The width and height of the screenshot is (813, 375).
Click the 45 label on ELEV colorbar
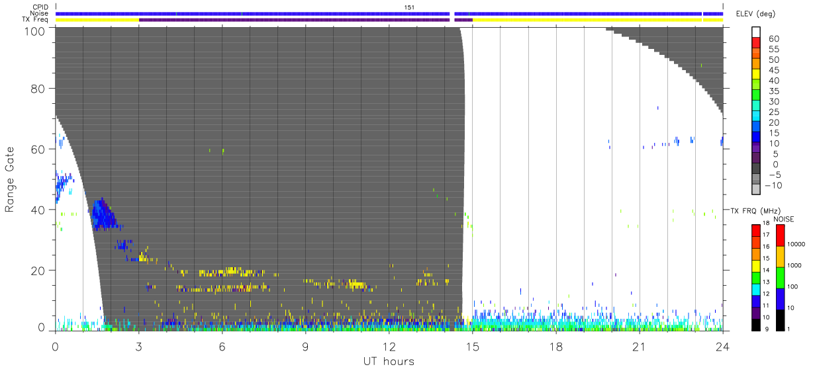tap(773, 70)
